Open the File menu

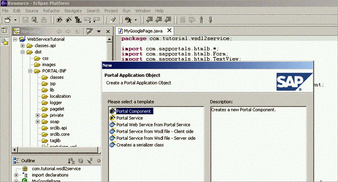coord(5,11)
